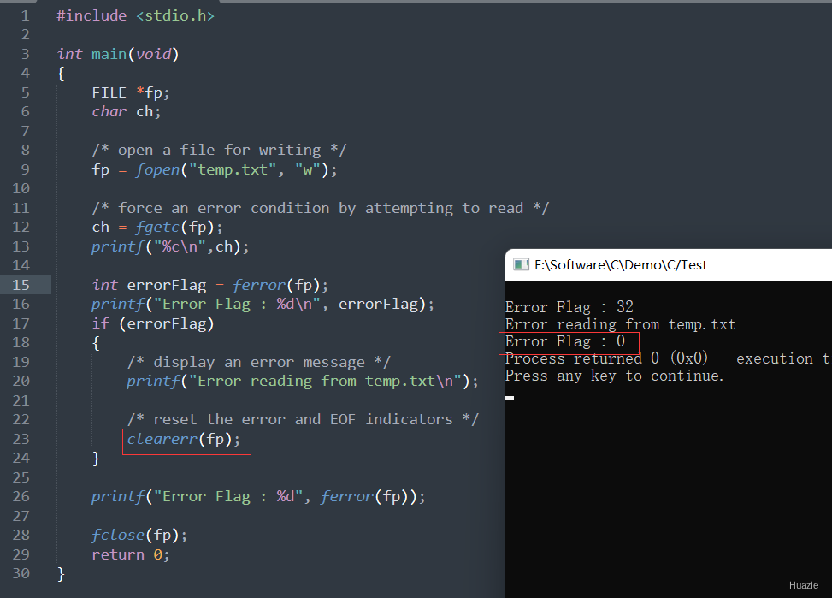
Task: Click the 'open a file for writing' comment
Action: [x=219, y=151]
